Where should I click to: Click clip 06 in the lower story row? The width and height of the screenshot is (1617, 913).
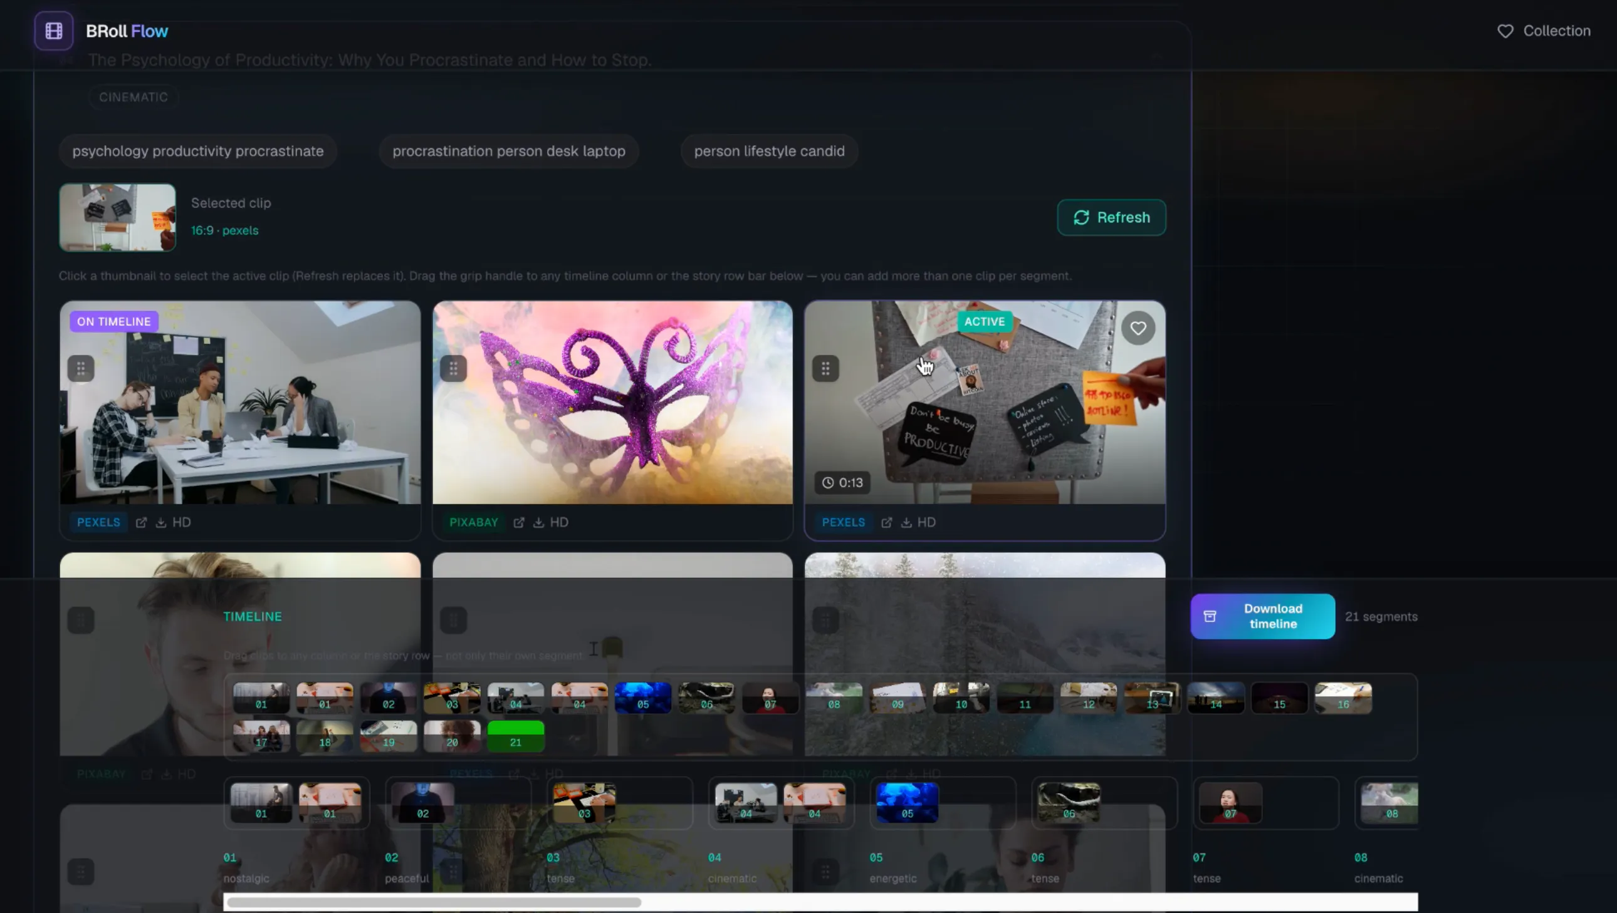click(1069, 803)
